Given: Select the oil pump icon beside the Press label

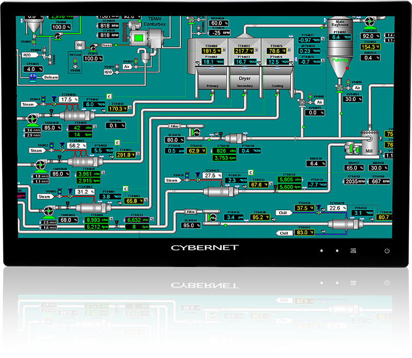Looking at the screenshot, I should pos(93,47).
